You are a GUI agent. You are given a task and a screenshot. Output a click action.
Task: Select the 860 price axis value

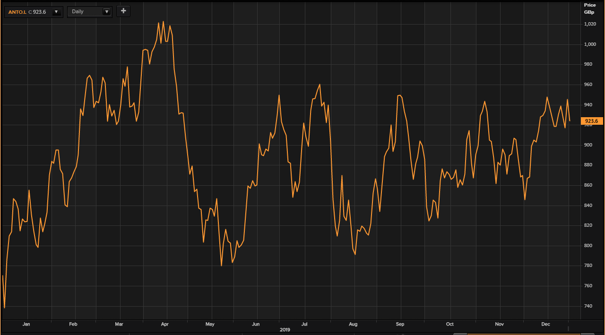pos(588,185)
